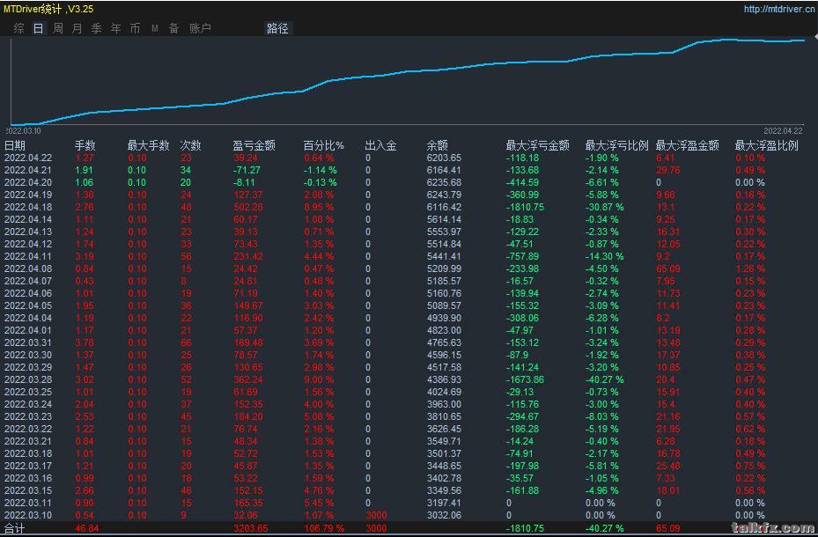Screen dimensions: 818x537
Task: Select the 日 daily tab
Action: tap(38, 28)
